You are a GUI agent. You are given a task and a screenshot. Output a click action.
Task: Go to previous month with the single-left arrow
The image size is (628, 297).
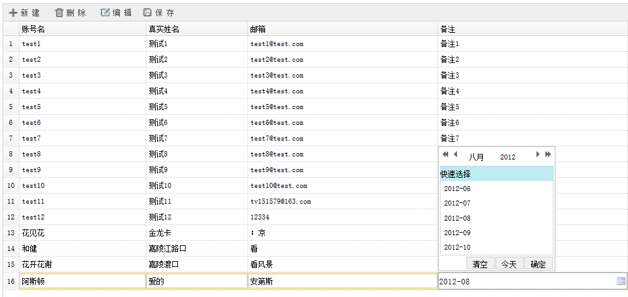click(455, 154)
